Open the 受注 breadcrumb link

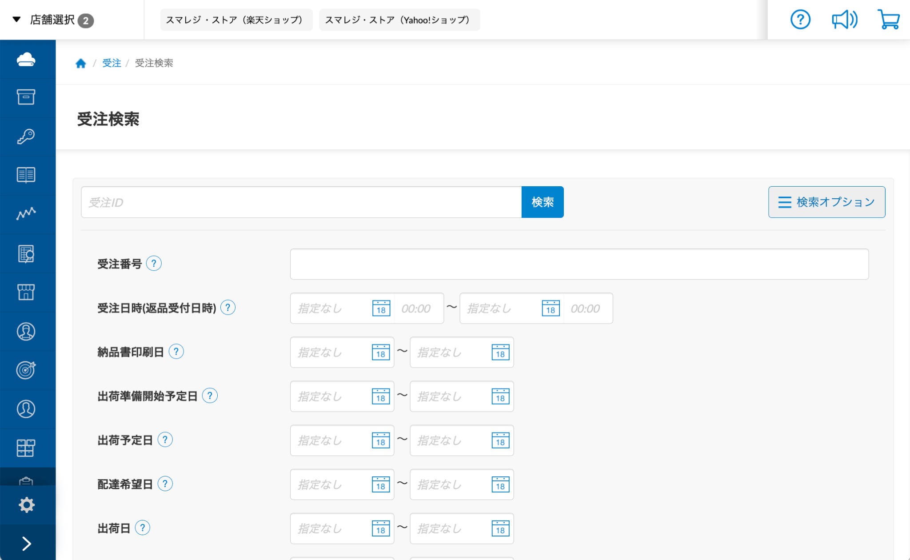112,63
